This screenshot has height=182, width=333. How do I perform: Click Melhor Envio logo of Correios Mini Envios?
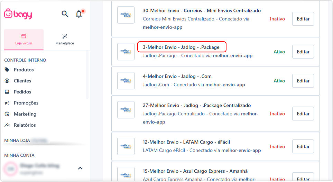click(x=126, y=15)
